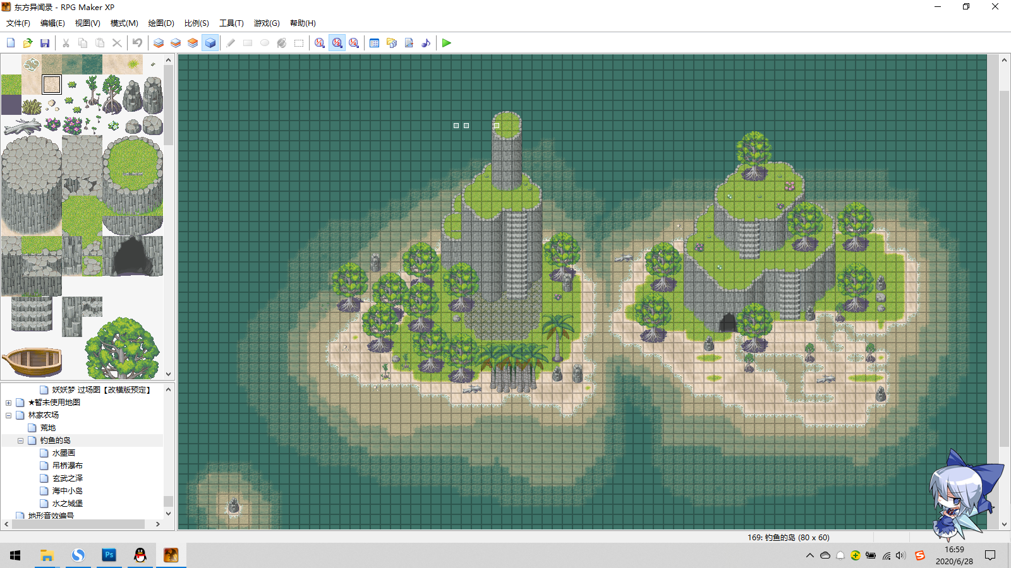
Task: Open a project using the folder icon
Action: coord(28,43)
